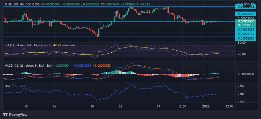The height and width of the screenshot is (119, 261).
Task: Click the 16 date label on time axis
Action: coord(55,106)
